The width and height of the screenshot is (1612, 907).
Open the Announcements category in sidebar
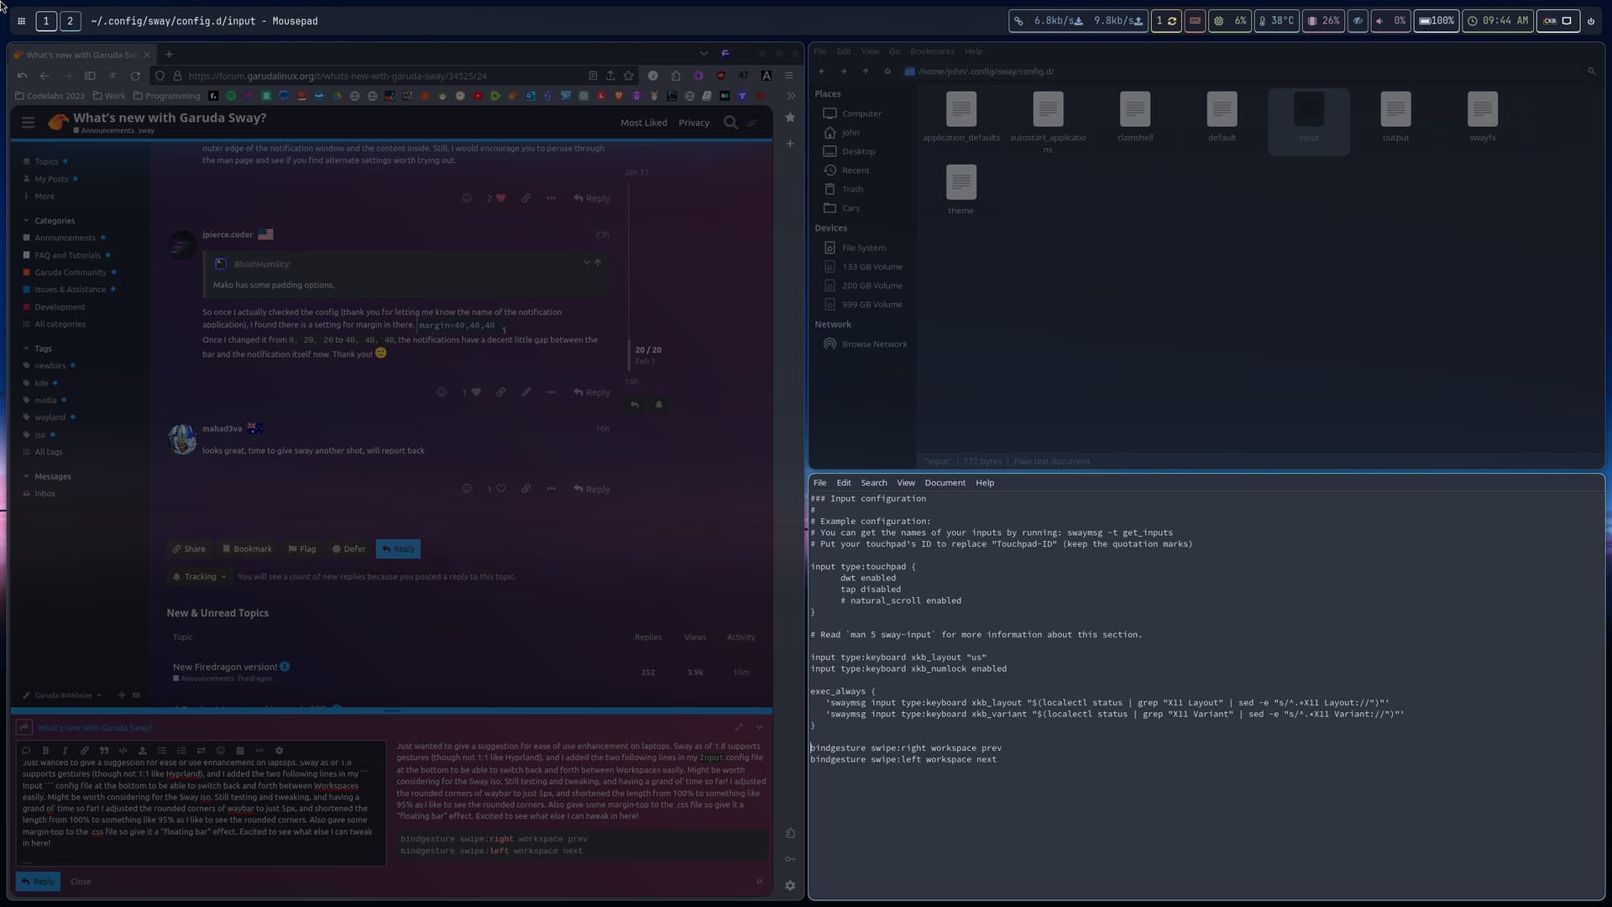tap(65, 238)
